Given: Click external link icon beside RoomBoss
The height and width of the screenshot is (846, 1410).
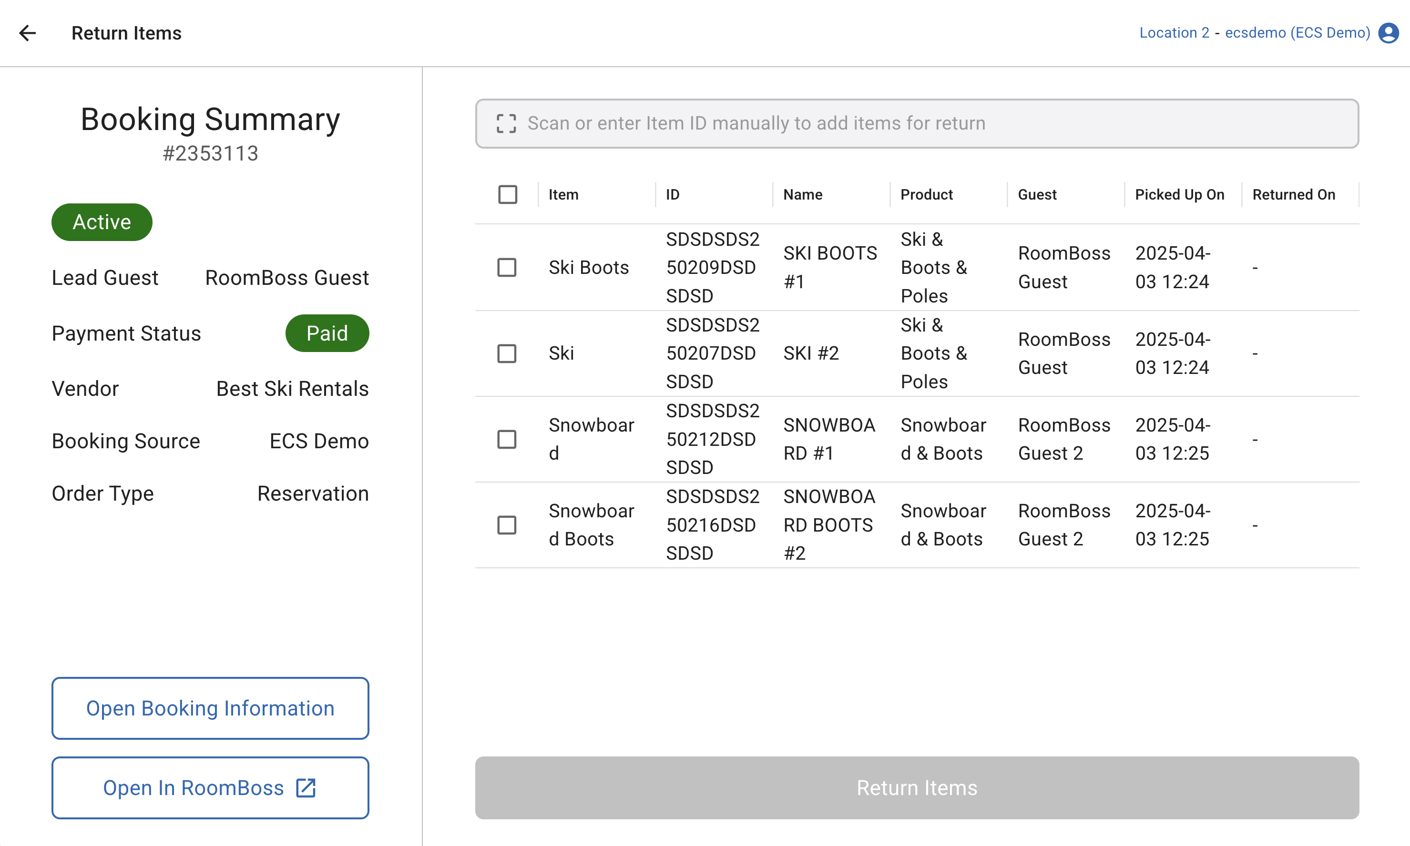Looking at the screenshot, I should pyautogui.click(x=306, y=788).
